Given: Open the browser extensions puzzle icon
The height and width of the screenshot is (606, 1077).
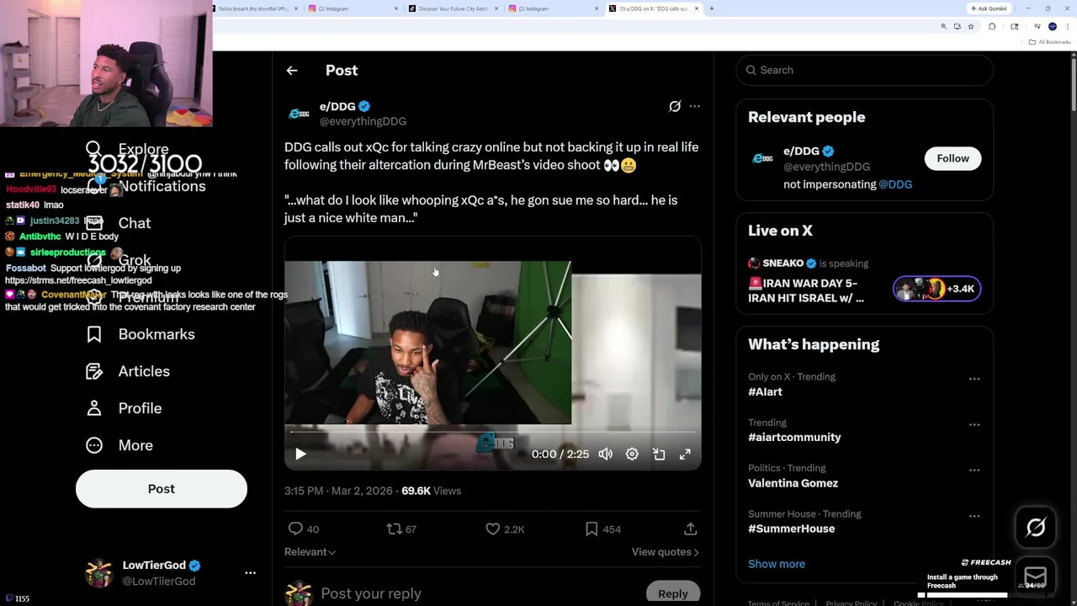Looking at the screenshot, I should pos(992,27).
